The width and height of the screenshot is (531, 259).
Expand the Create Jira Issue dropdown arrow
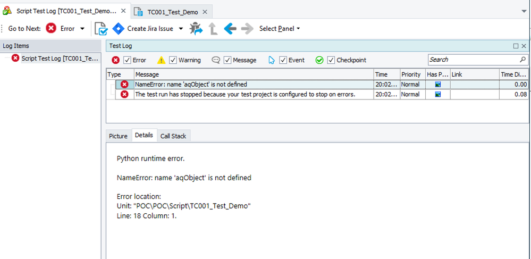(x=181, y=29)
